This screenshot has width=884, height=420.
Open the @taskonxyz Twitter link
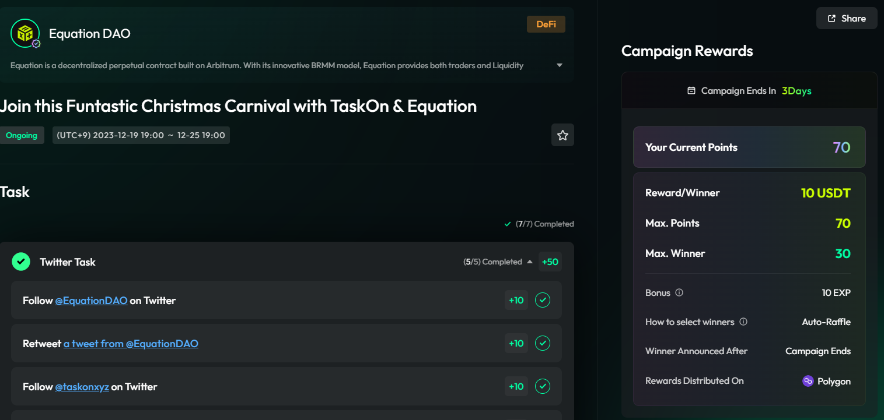pyautogui.click(x=82, y=387)
